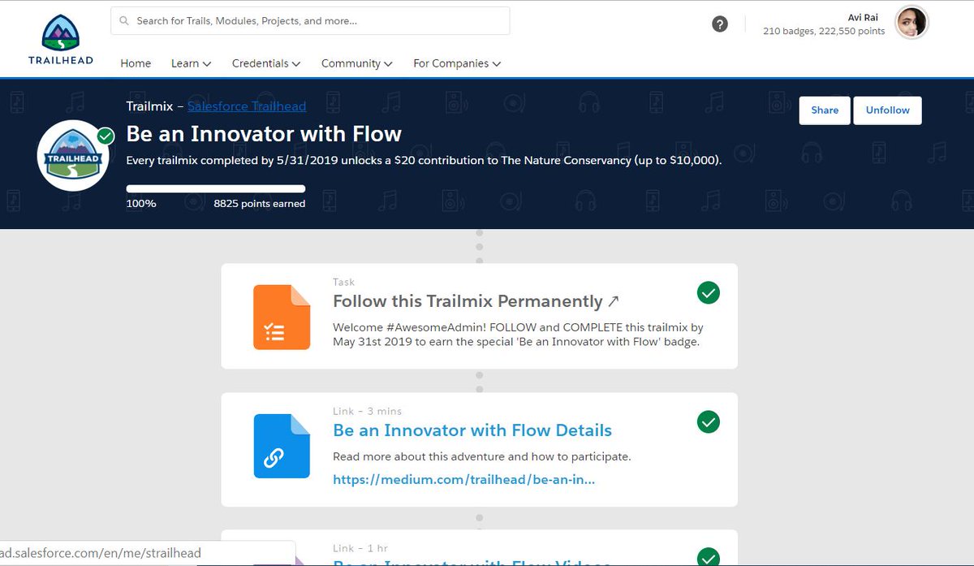
Task: Click Read more about this adventure text
Action: 482,456
